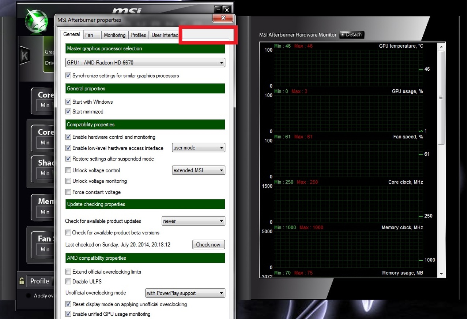Click the Max : 3 GPU usage value
This screenshot has width=468, height=319.
tap(299, 91)
